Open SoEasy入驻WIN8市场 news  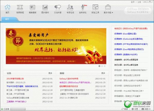click(69, 79)
